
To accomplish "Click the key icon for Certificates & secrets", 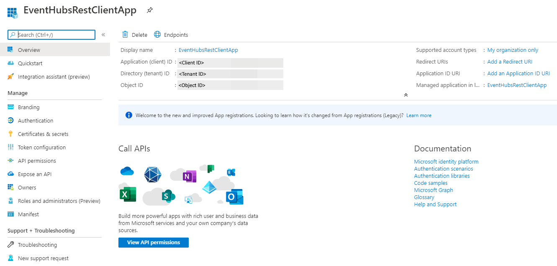I will [x=10, y=134].
